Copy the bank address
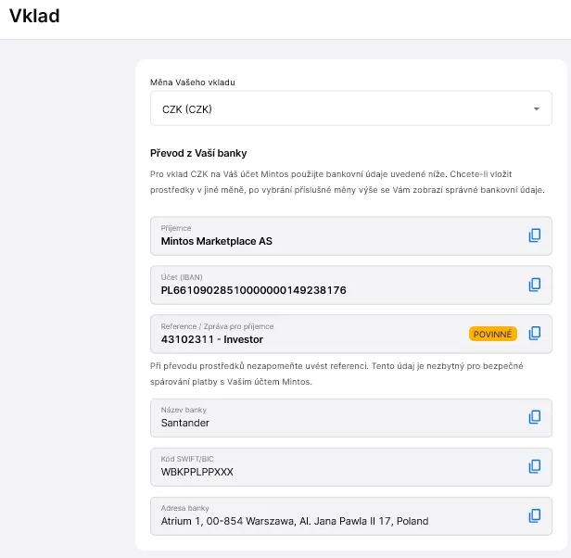This screenshot has height=558, width=571. [x=534, y=515]
